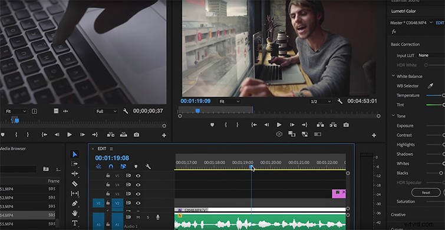Select the EDIT sequence tab
The height and width of the screenshot is (230, 445).
tap(102, 149)
